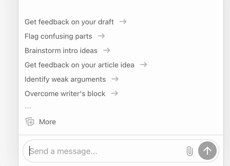
Task: Choose "Flag confusing parts" prompt
Action: coord(58,36)
